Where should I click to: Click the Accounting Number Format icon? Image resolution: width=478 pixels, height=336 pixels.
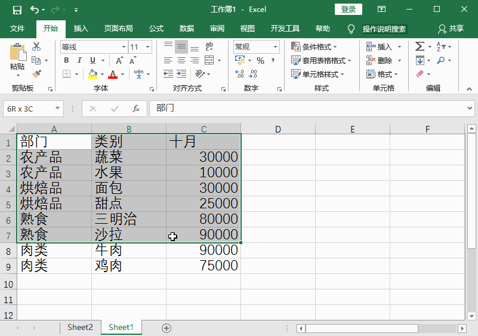click(240, 60)
